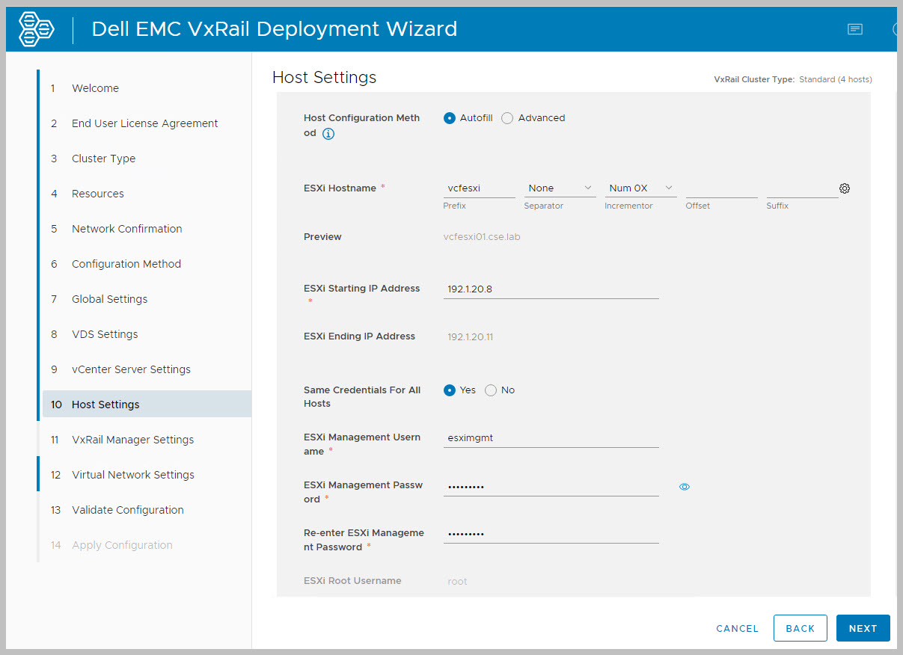Viewport: 903px width, 655px height.
Task: Click the VxRail hexagon logo icon
Action: point(37,29)
